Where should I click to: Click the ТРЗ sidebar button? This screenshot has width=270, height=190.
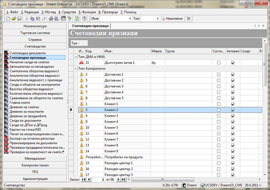point(35,172)
